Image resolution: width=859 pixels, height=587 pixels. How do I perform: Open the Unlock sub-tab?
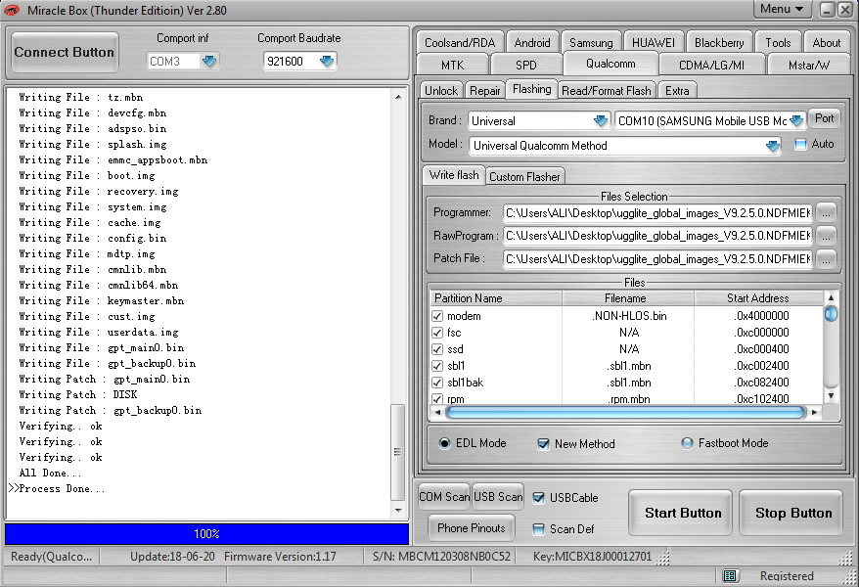tap(441, 91)
